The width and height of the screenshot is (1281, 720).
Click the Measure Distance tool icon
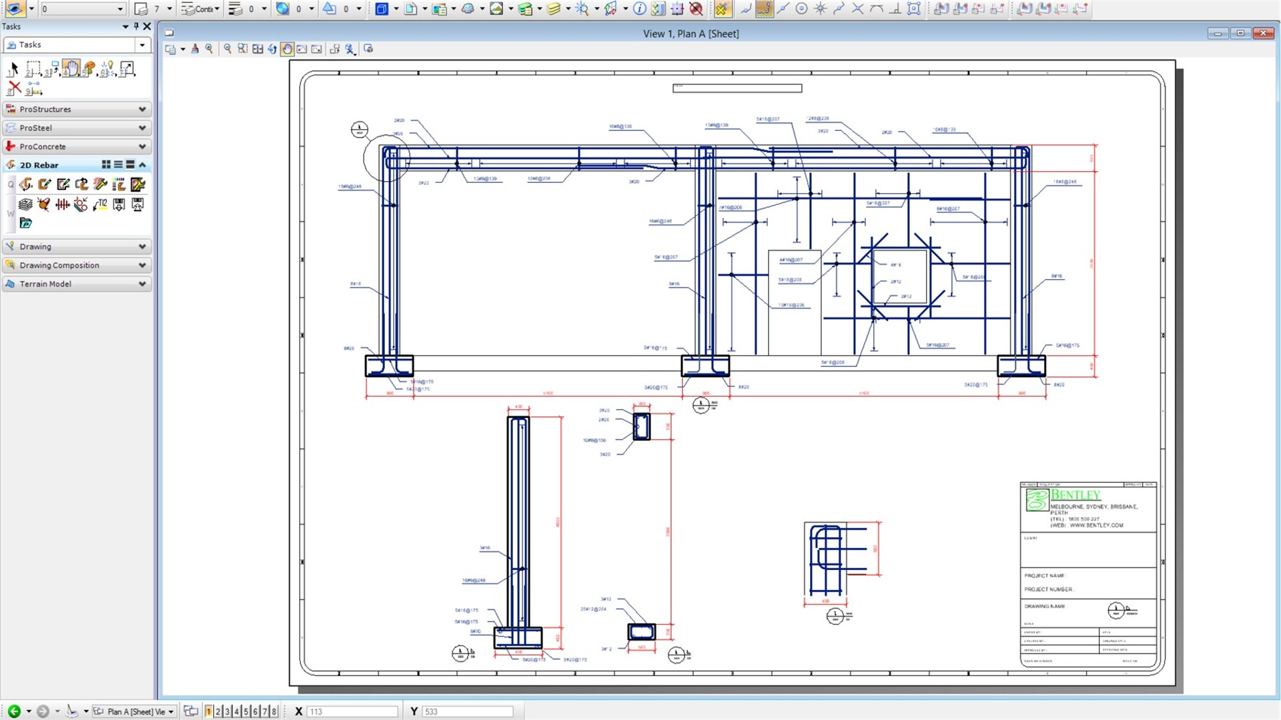[x=33, y=87]
